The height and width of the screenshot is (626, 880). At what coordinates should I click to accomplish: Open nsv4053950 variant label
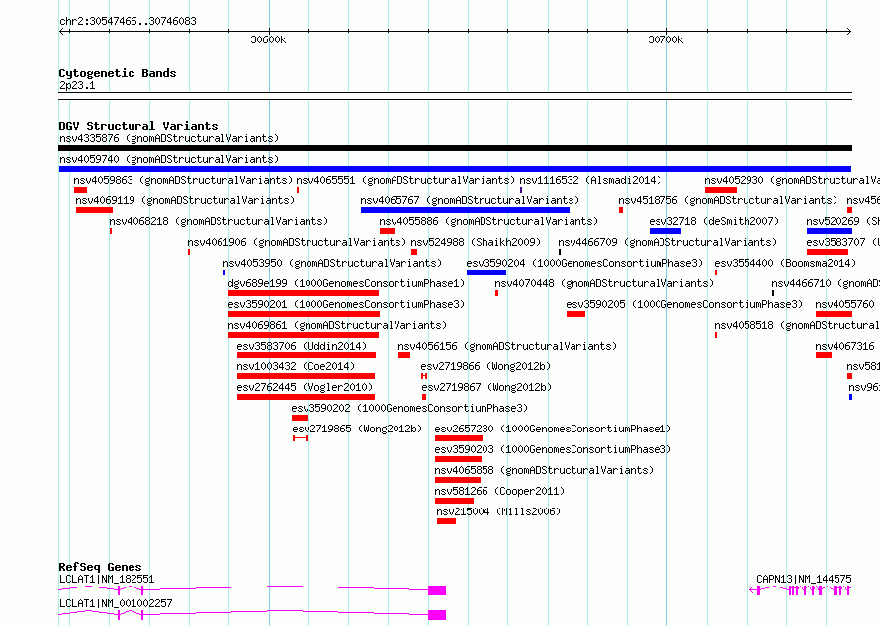point(332,263)
